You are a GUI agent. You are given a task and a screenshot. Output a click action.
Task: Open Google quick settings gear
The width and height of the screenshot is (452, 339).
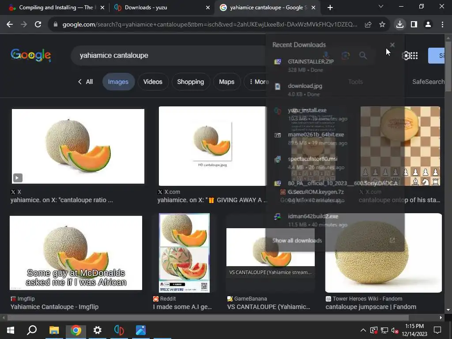(x=406, y=56)
